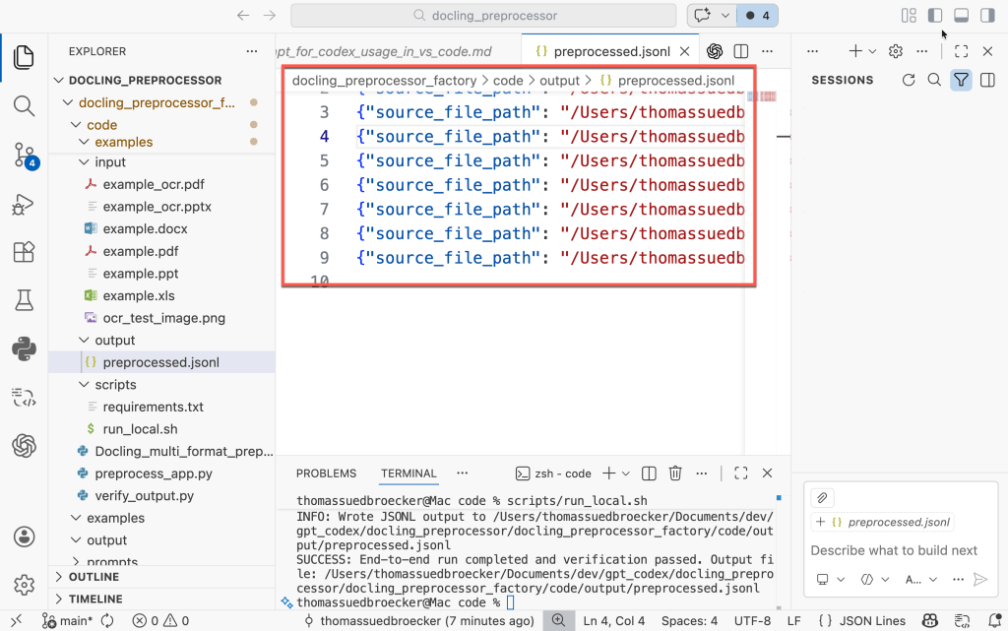
Task: Open run_local.sh in the explorer
Action: (140, 429)
